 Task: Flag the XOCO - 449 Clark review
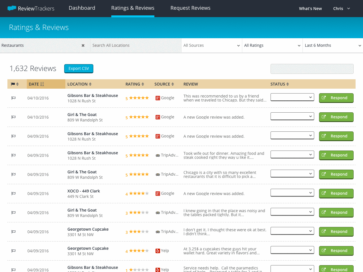tap(13, 193)
